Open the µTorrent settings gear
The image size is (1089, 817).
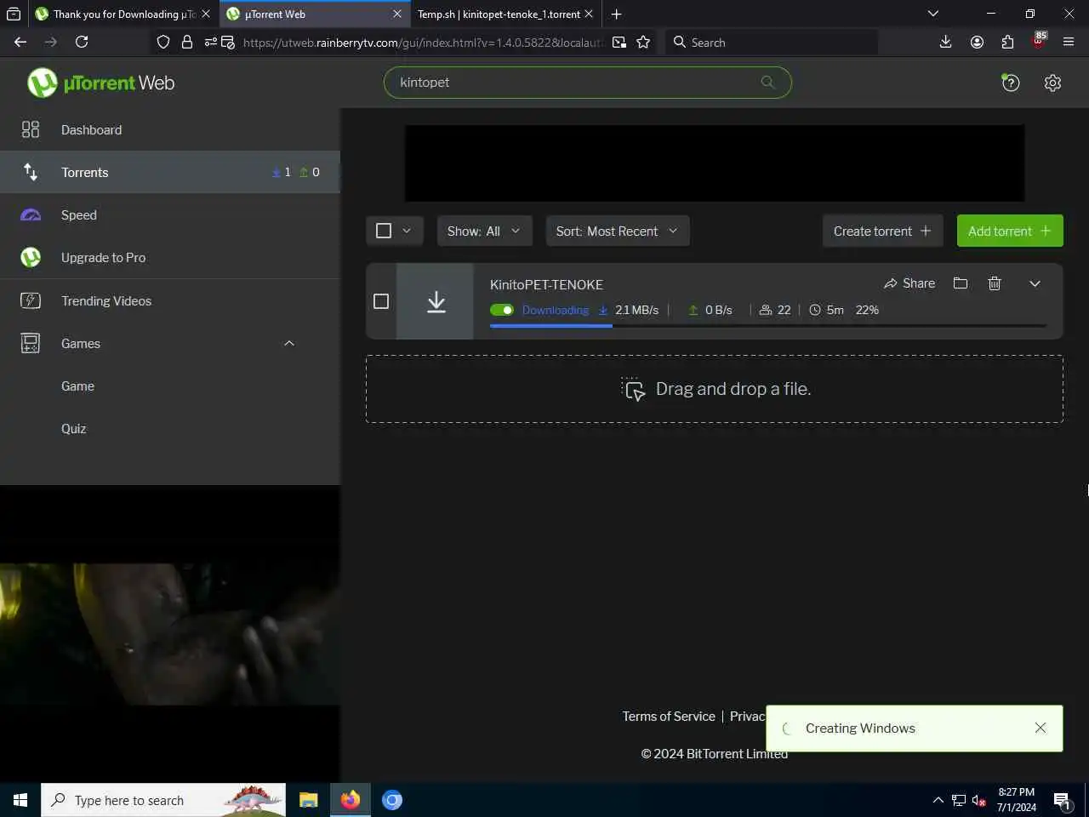pos(1052,83)
